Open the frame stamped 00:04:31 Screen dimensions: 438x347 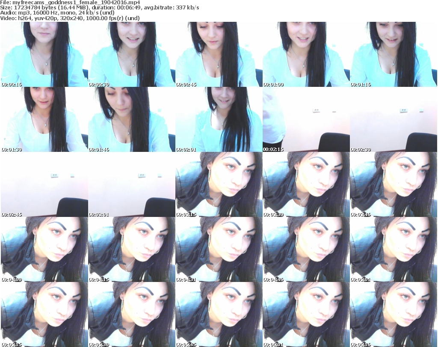(219, 249)
